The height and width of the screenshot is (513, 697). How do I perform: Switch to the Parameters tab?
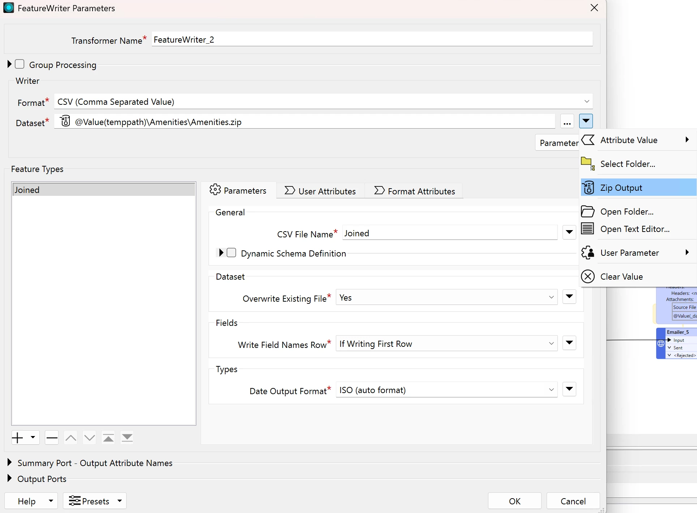point(238,190)
